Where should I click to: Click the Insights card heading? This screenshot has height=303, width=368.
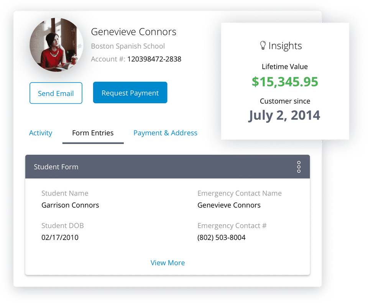coord(285,46)
